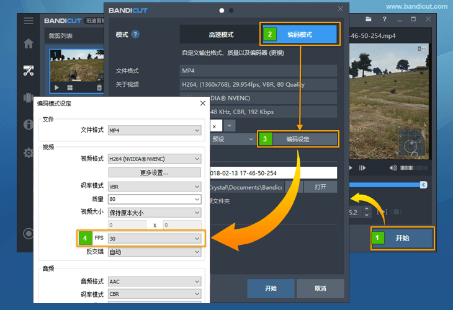Open the deinterlace dropdown (自动)
453x310 pixels.
[x=155, y=252]
